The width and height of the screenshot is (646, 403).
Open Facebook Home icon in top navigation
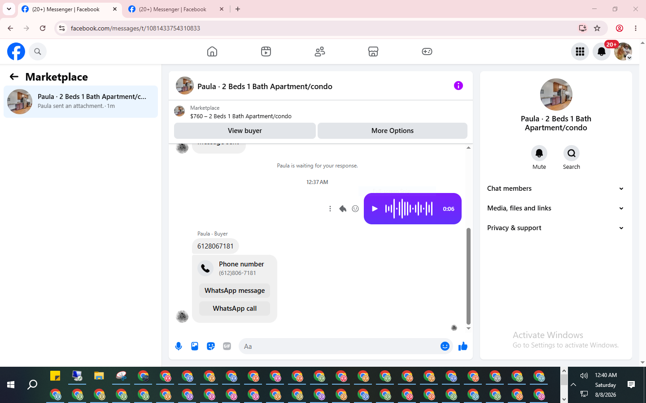(212, 51)
